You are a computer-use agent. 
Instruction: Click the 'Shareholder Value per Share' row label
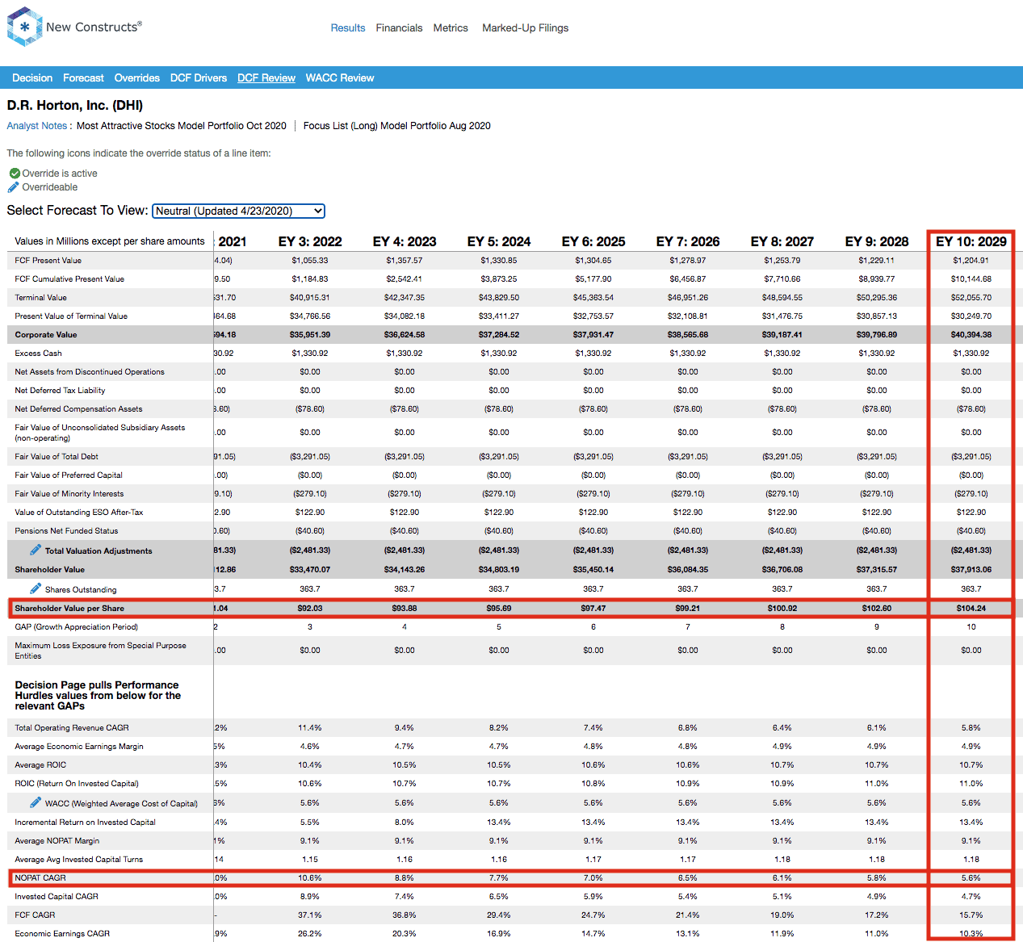69,609
